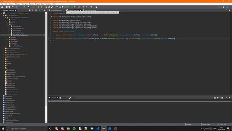The height and width of the screenshot is (131, 232).
Task: Select the Calculator project
Action: (x=8, y=98)
